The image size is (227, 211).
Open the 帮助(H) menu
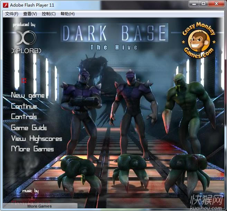(x=67, y=14)
